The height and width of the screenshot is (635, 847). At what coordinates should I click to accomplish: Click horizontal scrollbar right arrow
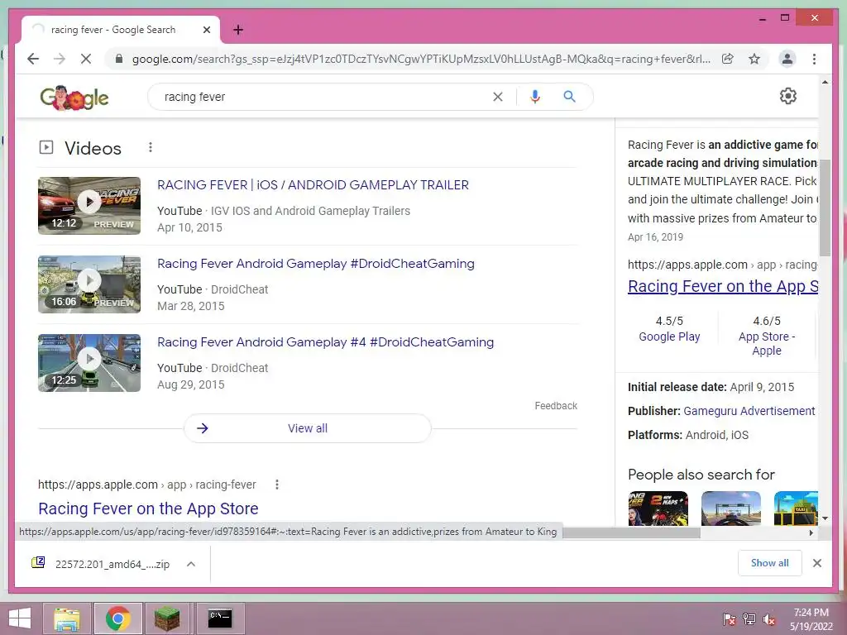pos(811,533)
